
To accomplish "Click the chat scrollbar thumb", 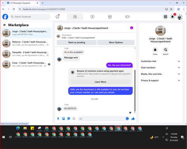I will click(135, 91).
